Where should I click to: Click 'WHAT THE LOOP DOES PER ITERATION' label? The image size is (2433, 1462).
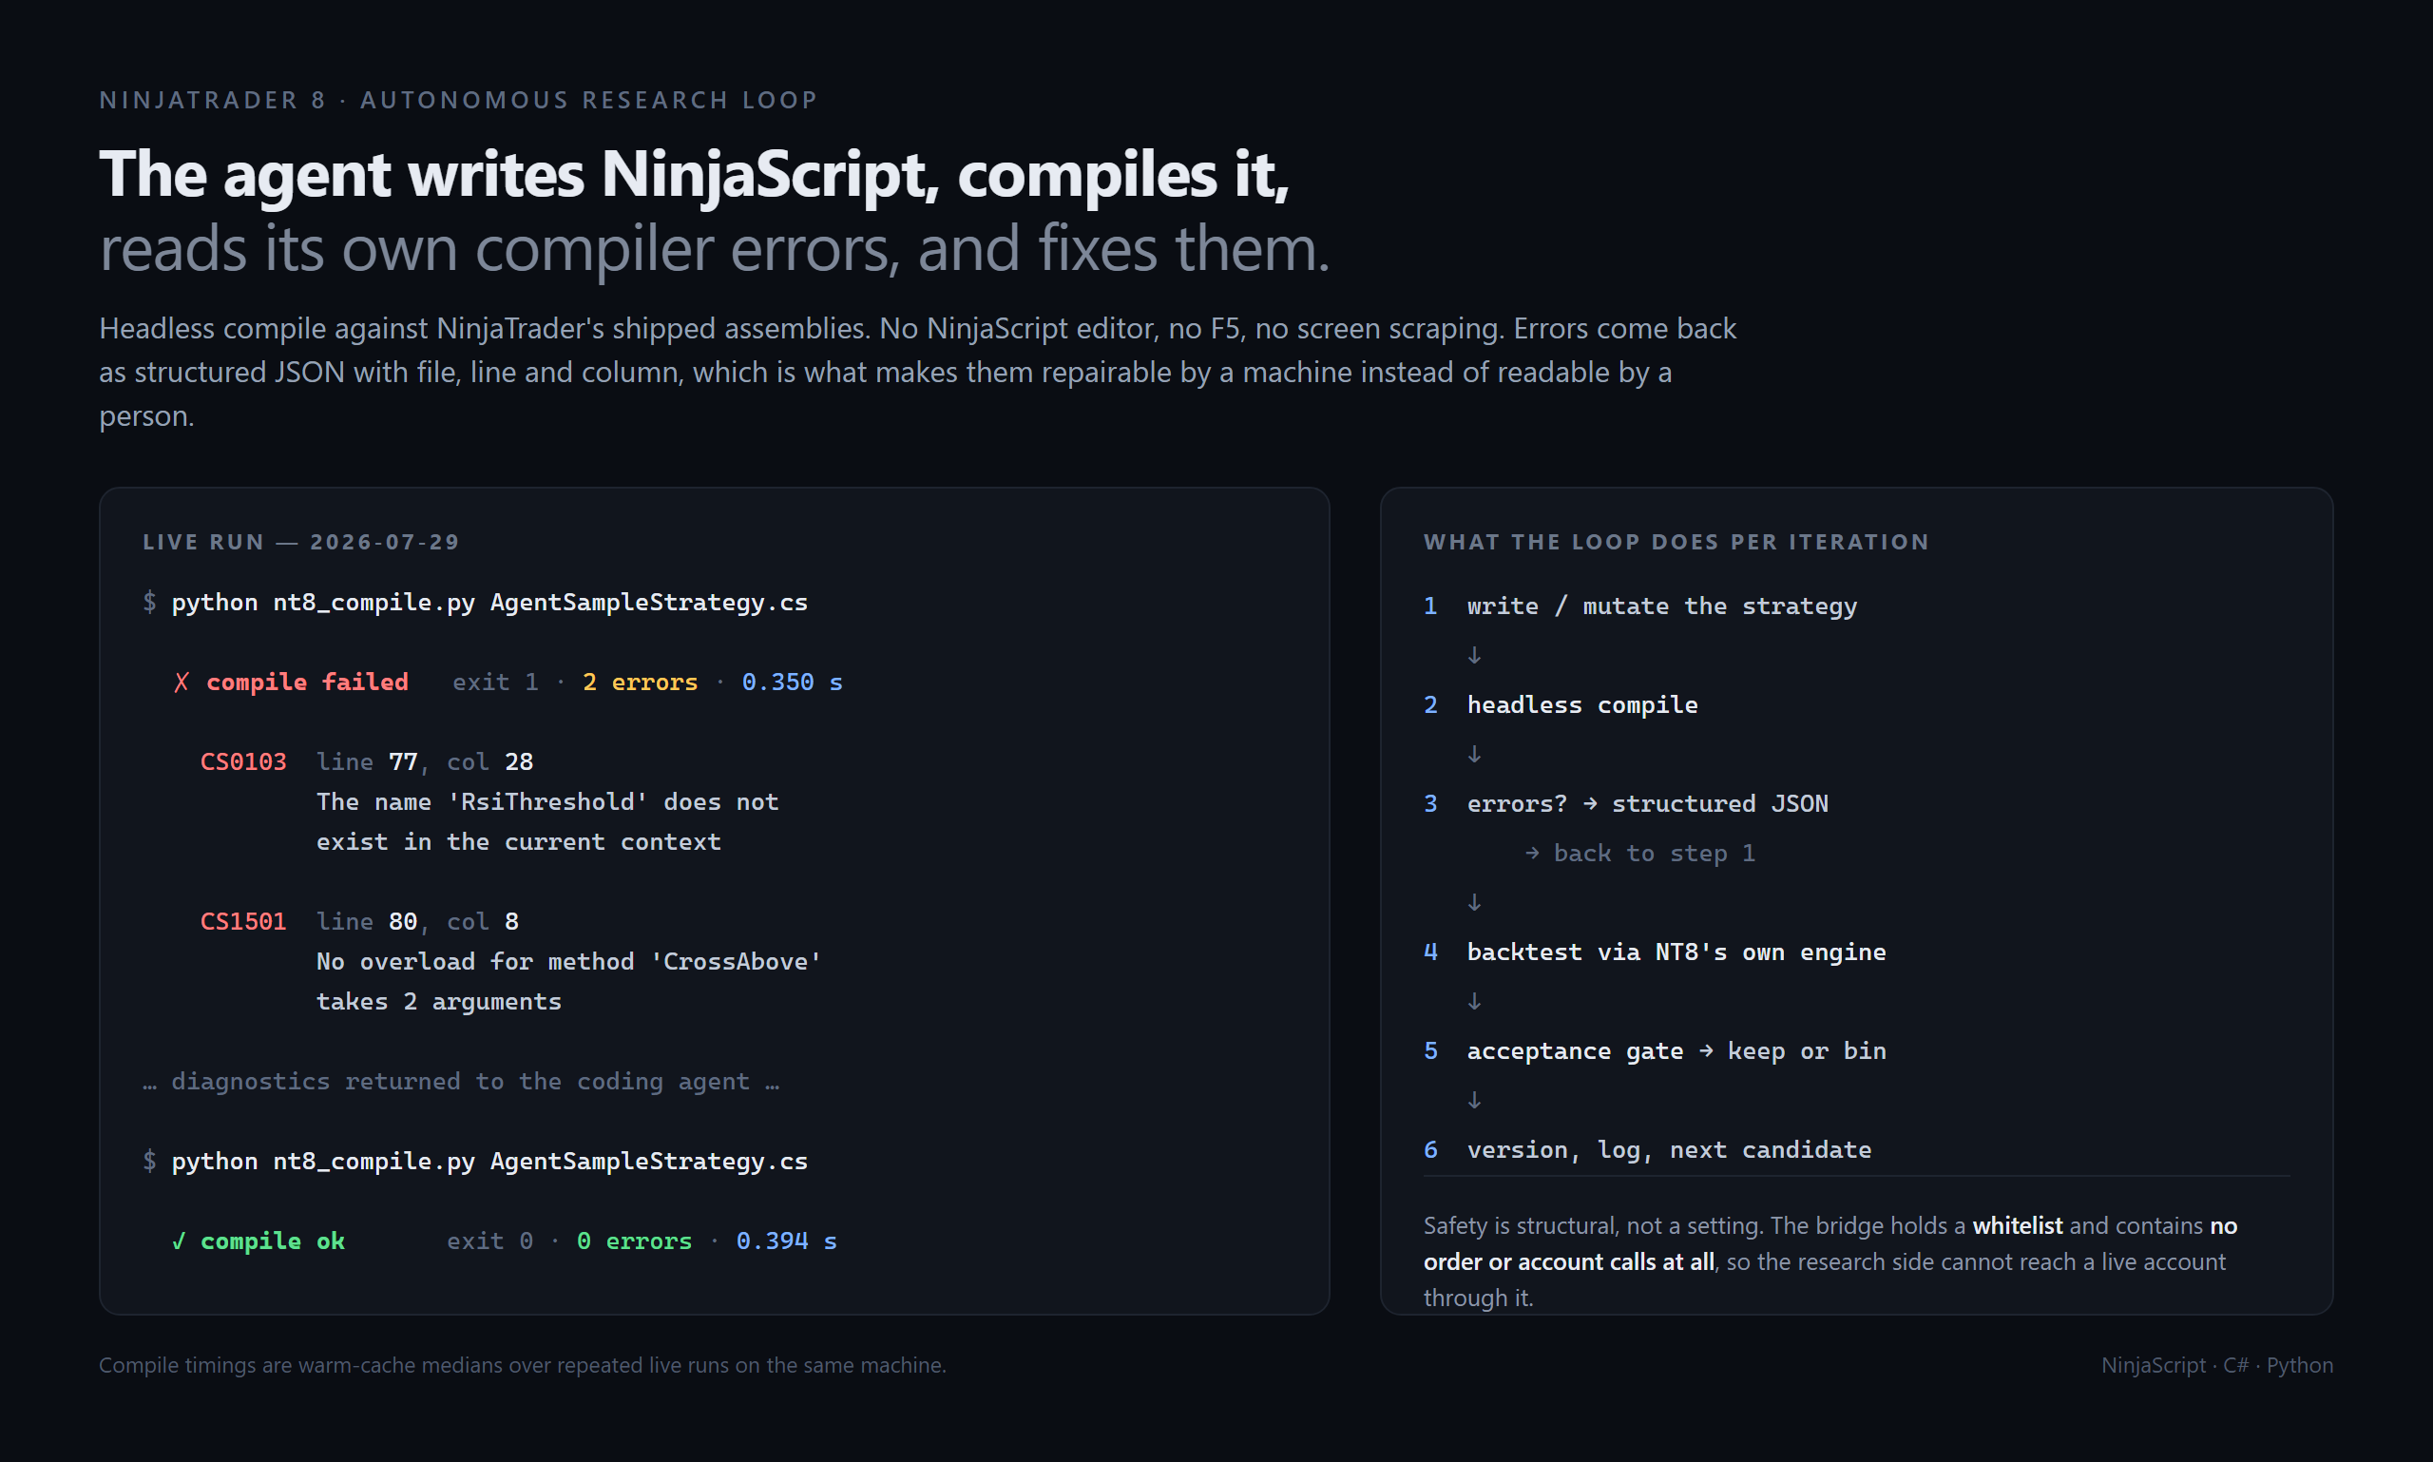1676,542
